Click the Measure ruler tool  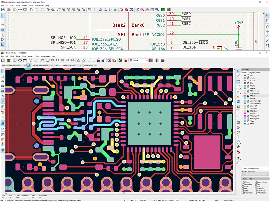coord(238,163)
